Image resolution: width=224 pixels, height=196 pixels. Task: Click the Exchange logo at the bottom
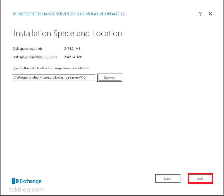coord(27,181)
